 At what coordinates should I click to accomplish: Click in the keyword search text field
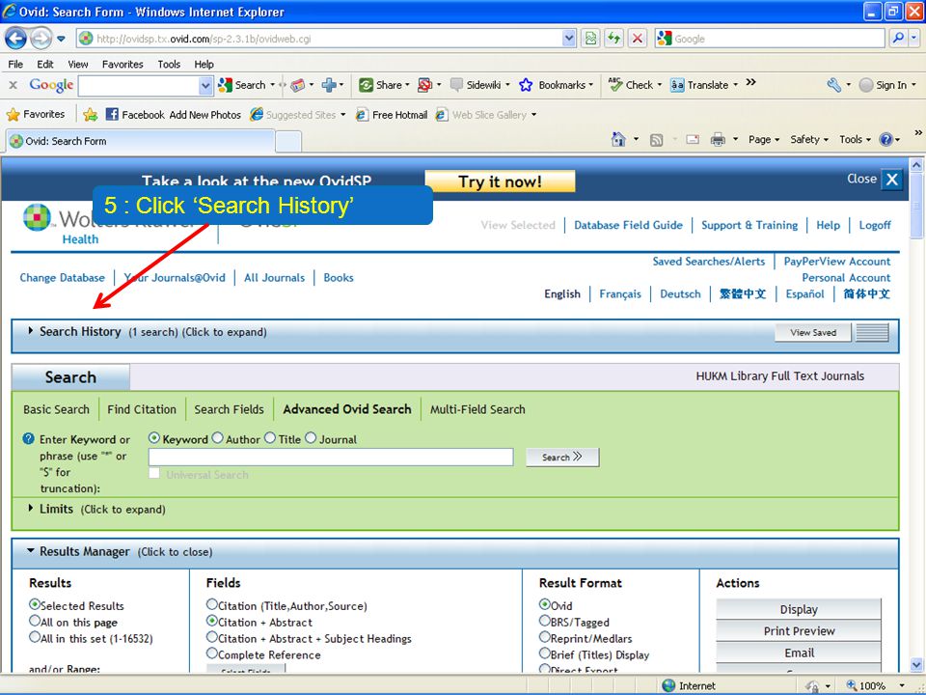point(331,457)
